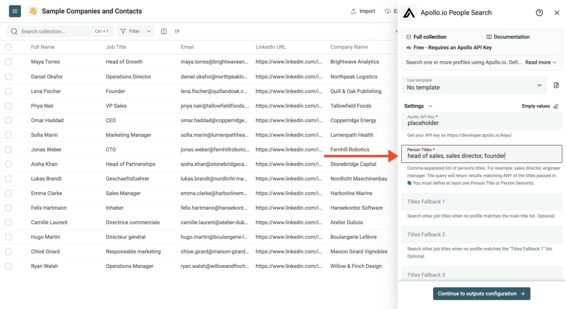Toggle column layout view icon
This screenshot has height=309, width=566.
click(164, 31)
